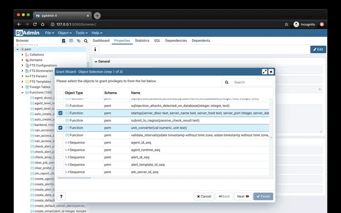
Task: Open a new browser tab
Action: 97,16
